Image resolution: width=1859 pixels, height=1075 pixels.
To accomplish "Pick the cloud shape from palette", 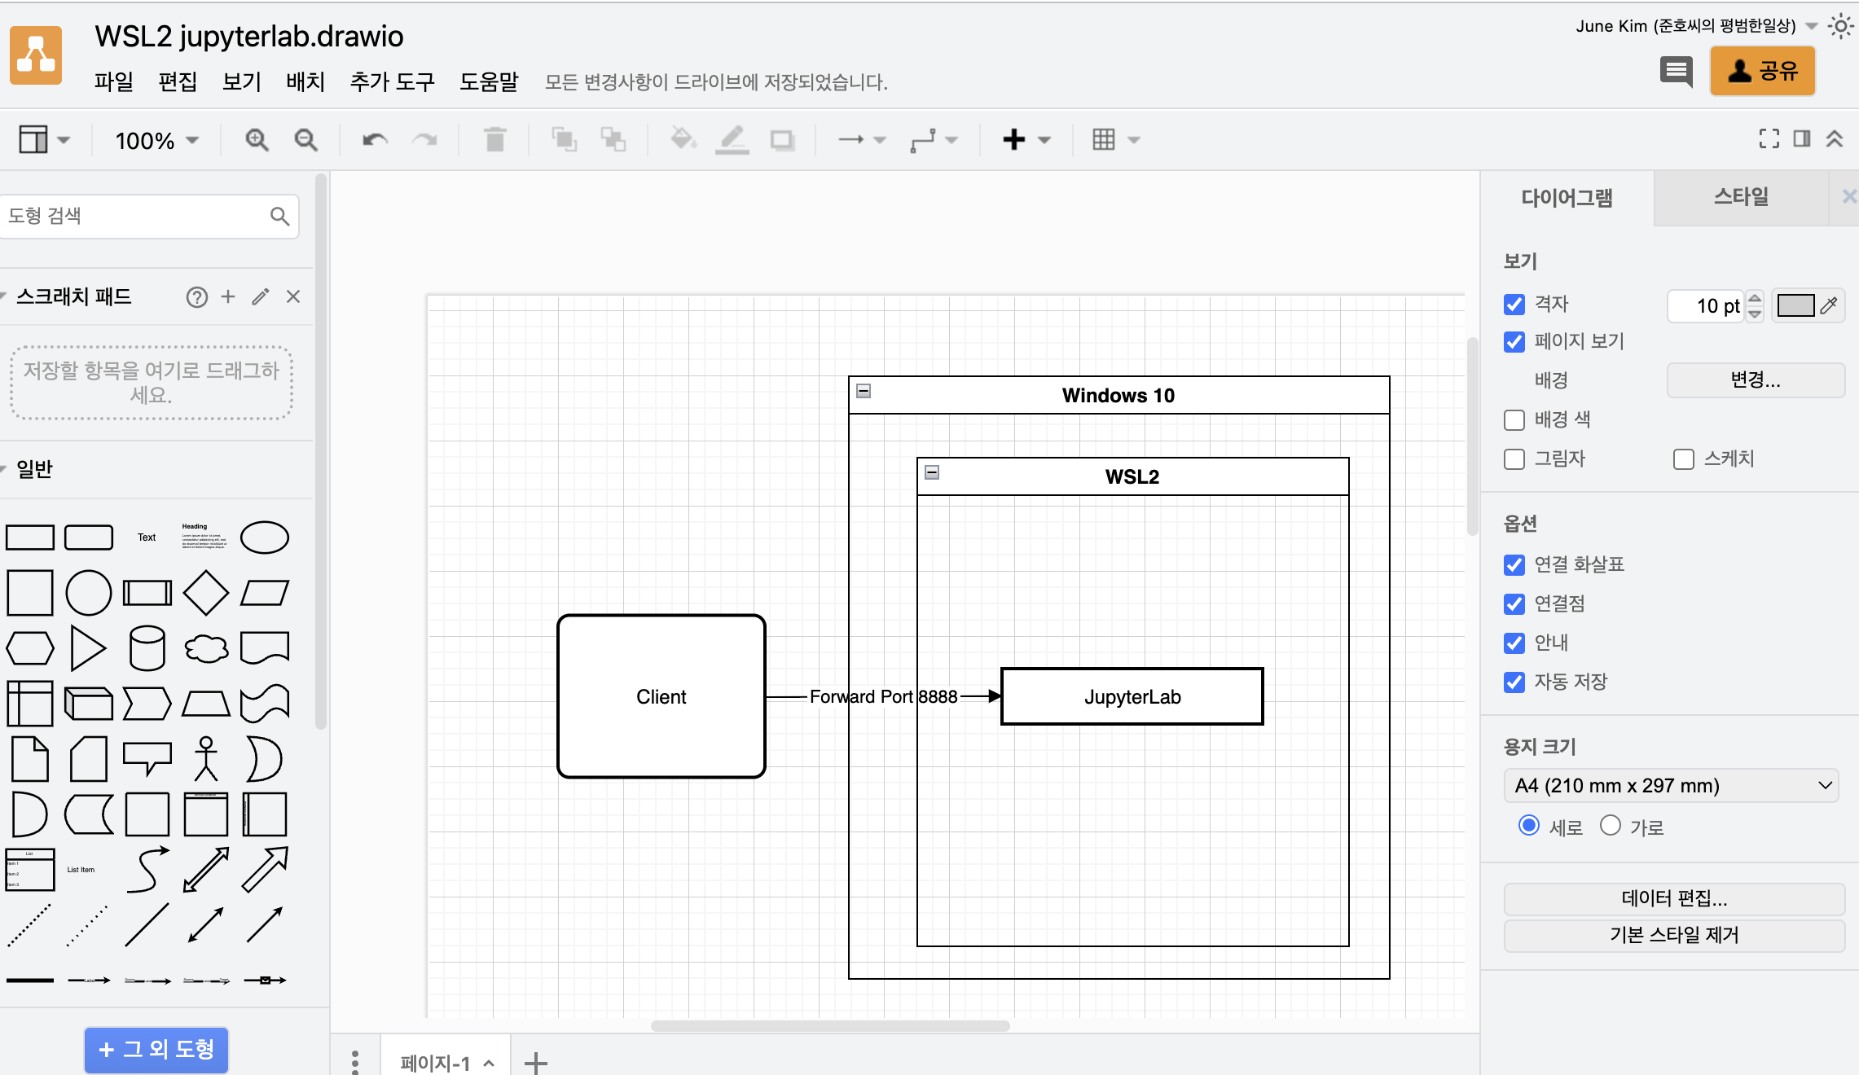I will click(x=206, y=648).
